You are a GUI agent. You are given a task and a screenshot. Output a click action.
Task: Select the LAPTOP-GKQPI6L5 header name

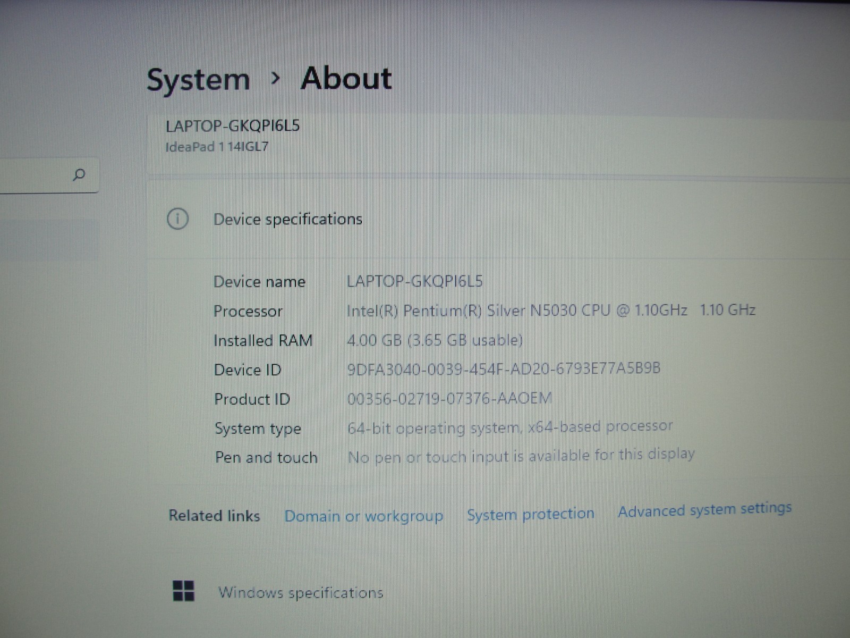(x=233, y=126)
